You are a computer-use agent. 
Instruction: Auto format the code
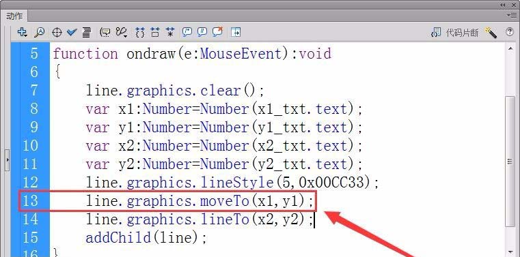tap(87, 32)
